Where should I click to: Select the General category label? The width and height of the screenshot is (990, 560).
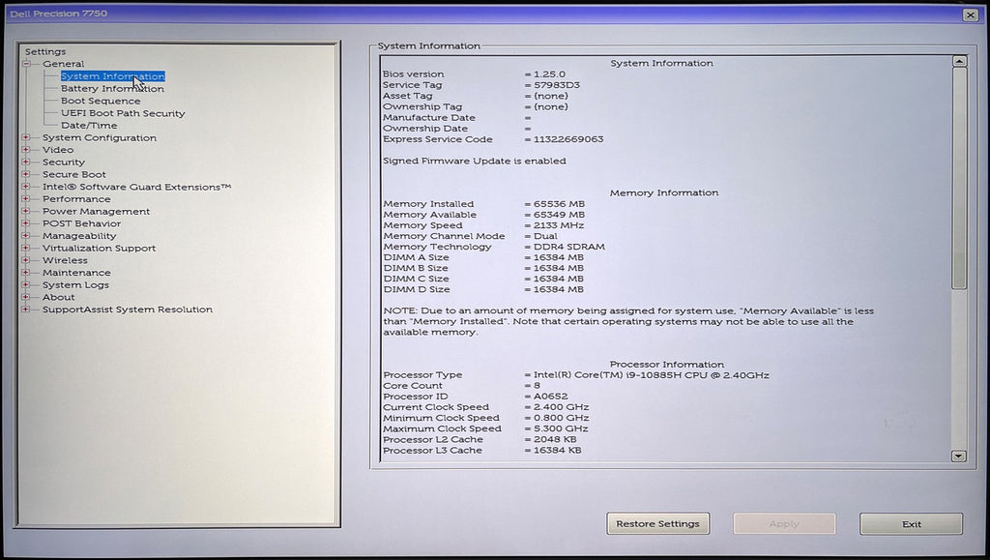pos(63,64)
